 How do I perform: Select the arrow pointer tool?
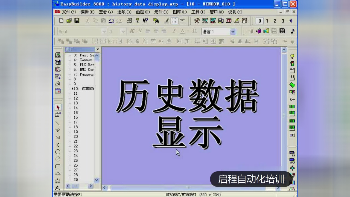click(x=58, y=107)
